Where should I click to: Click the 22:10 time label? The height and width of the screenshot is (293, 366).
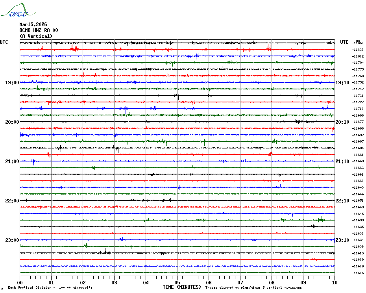tap(342, 201)
